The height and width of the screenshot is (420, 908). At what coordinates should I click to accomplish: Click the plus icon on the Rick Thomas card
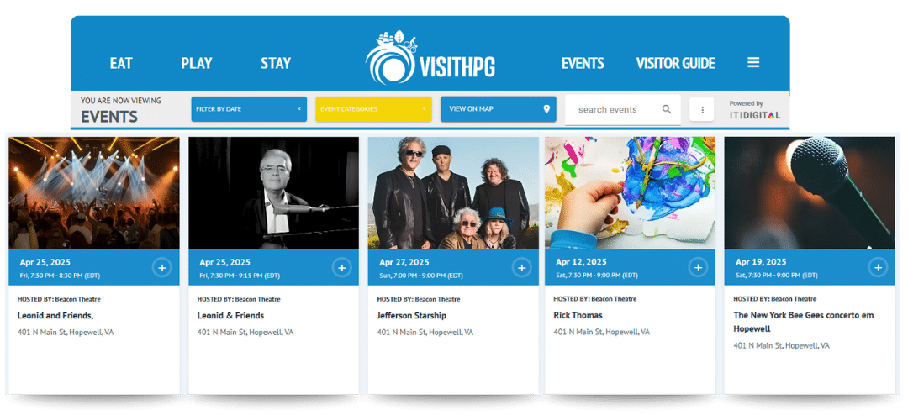(x=699, y=268)
